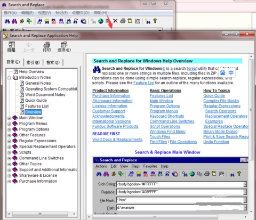Follow the Keyboard Shortcuts link
The image size is (256, 220).
167,116
